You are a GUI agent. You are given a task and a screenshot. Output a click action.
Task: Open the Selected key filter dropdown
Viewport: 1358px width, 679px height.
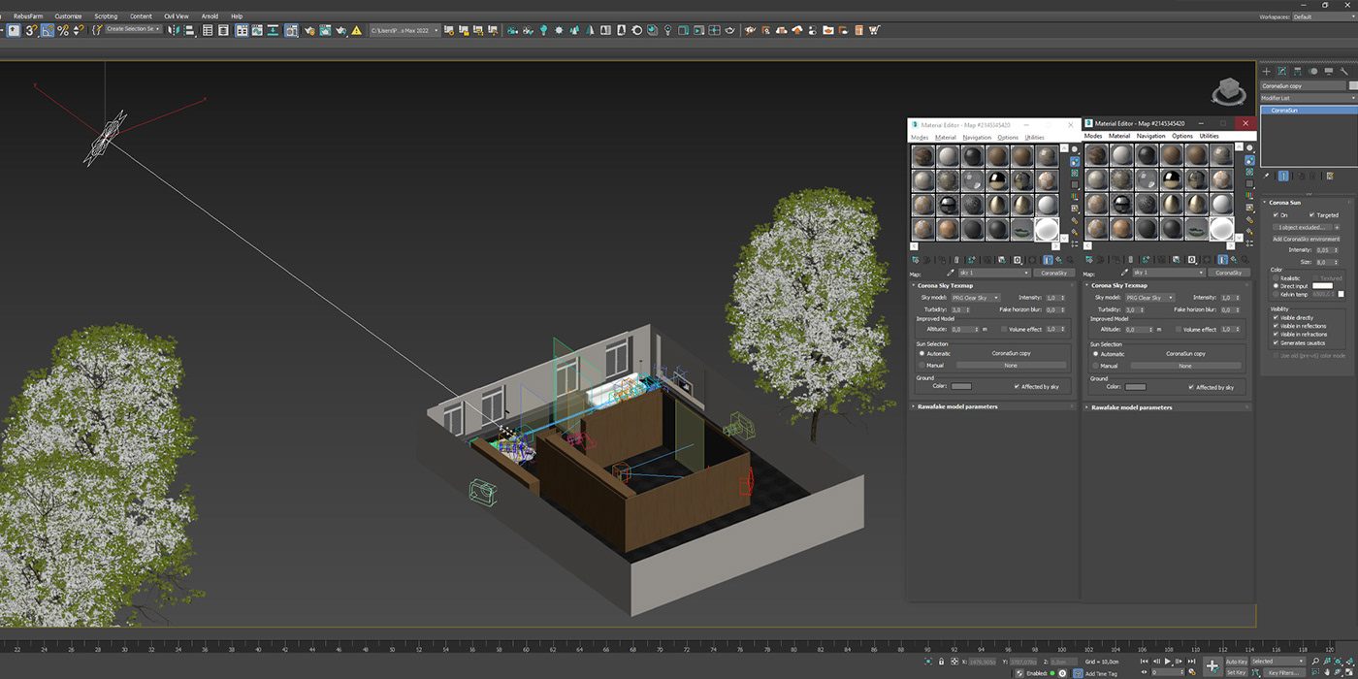[x=1277, y=662]
